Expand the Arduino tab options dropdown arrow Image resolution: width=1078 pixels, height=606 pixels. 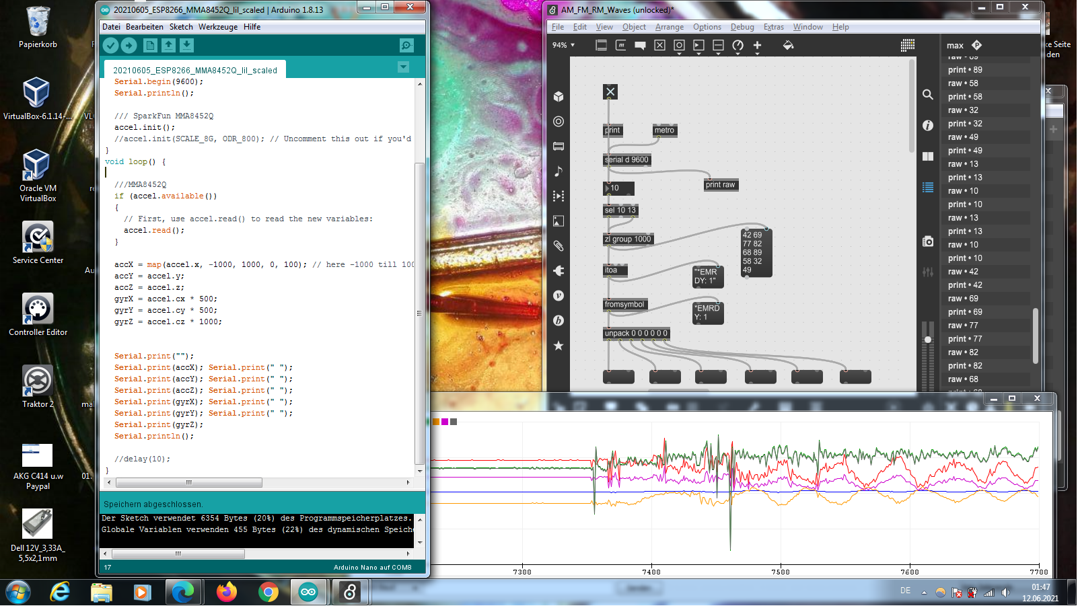pyautogui.click(x=403, y=67)
